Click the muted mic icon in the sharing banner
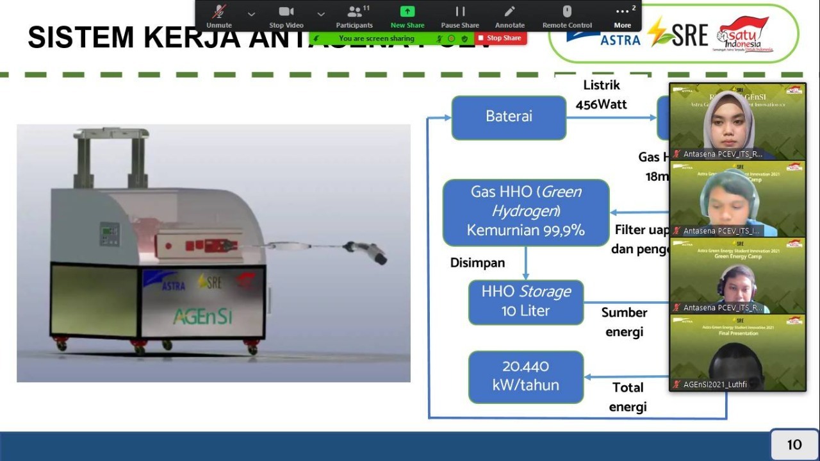This screenshot has height=461, width=820. click(439, 38)
